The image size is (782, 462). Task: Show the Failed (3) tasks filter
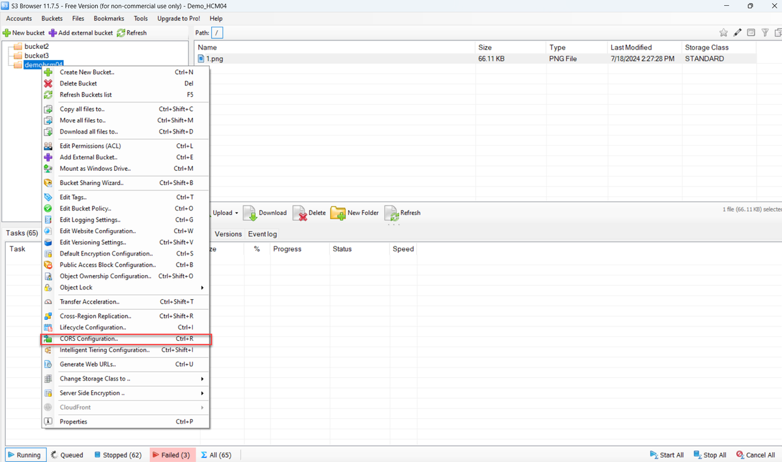click(171, 455)
